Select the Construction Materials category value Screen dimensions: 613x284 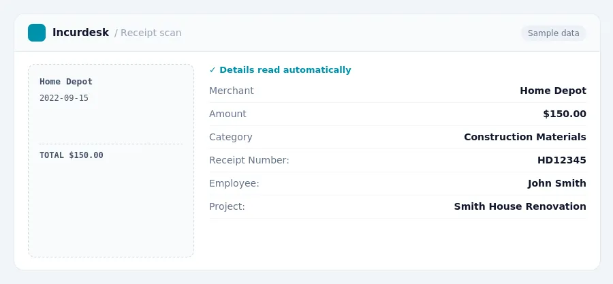point(525,137)
